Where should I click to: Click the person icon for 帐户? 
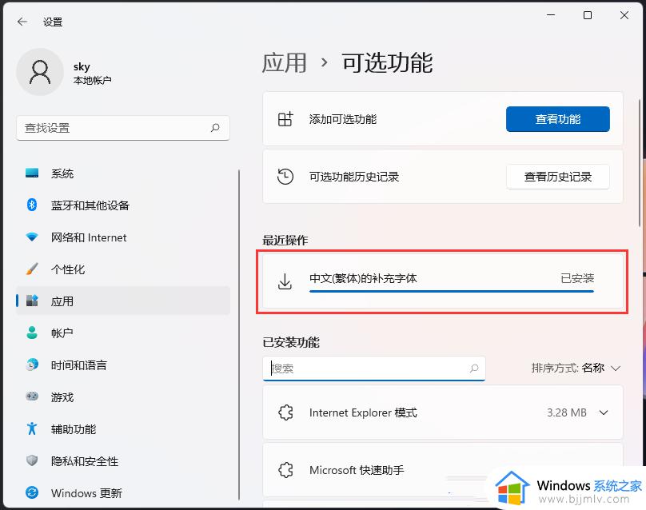click(32, 333)
